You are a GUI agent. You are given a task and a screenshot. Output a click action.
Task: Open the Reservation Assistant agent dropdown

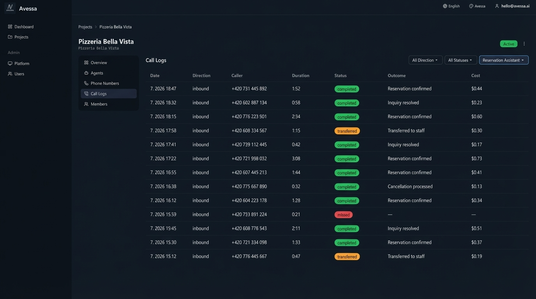point(503,60)
